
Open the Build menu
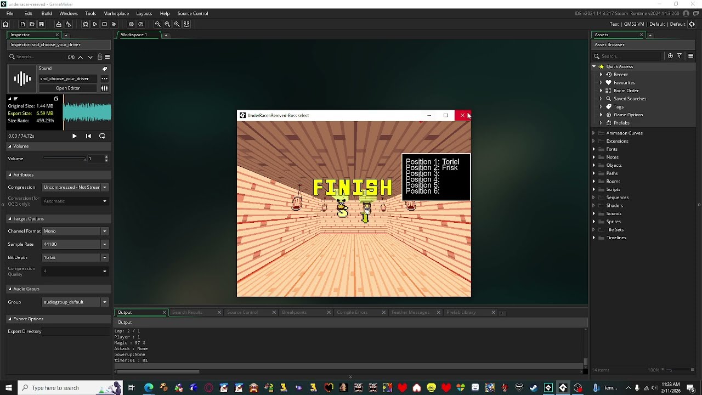click(47, 14)
